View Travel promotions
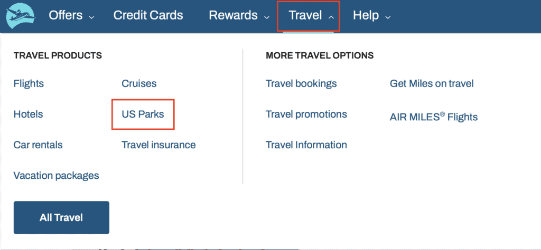This screenshot has width=541, height=250. tap(306, 114)
